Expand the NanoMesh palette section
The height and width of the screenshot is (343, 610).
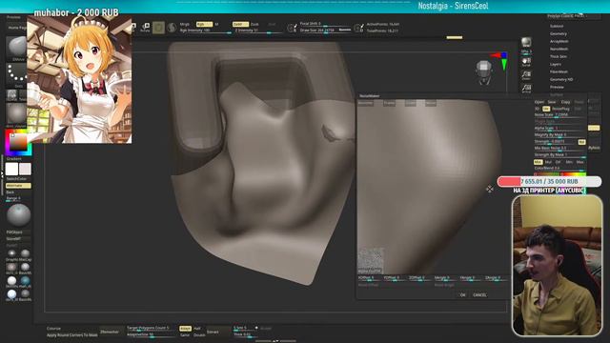559,49
